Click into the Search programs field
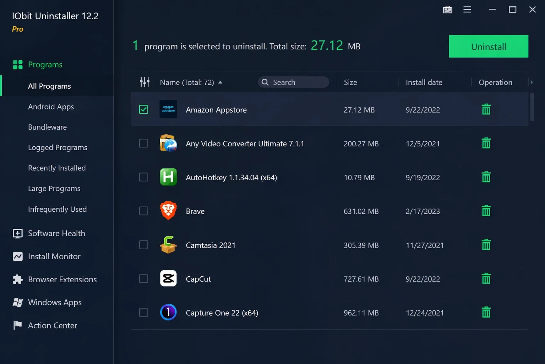Screen dimensions: 545x364 (293, 82)
